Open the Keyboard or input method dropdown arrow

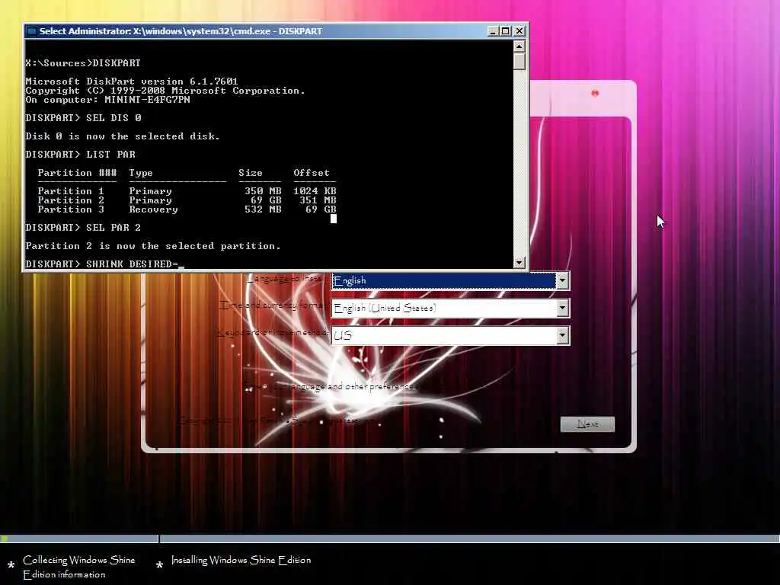point(563,336)
